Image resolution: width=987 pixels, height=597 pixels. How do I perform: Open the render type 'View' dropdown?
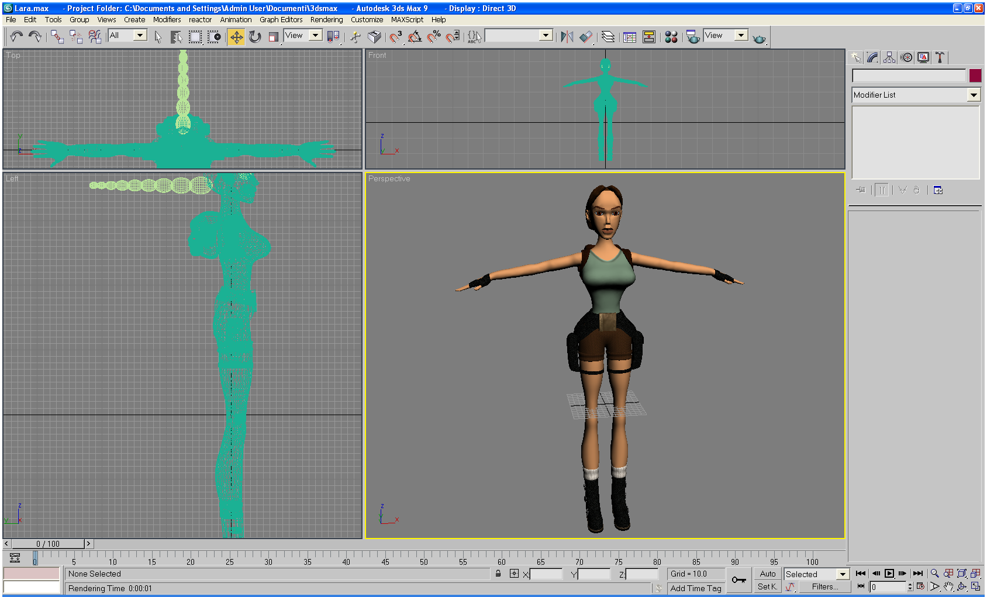[741, 35]
